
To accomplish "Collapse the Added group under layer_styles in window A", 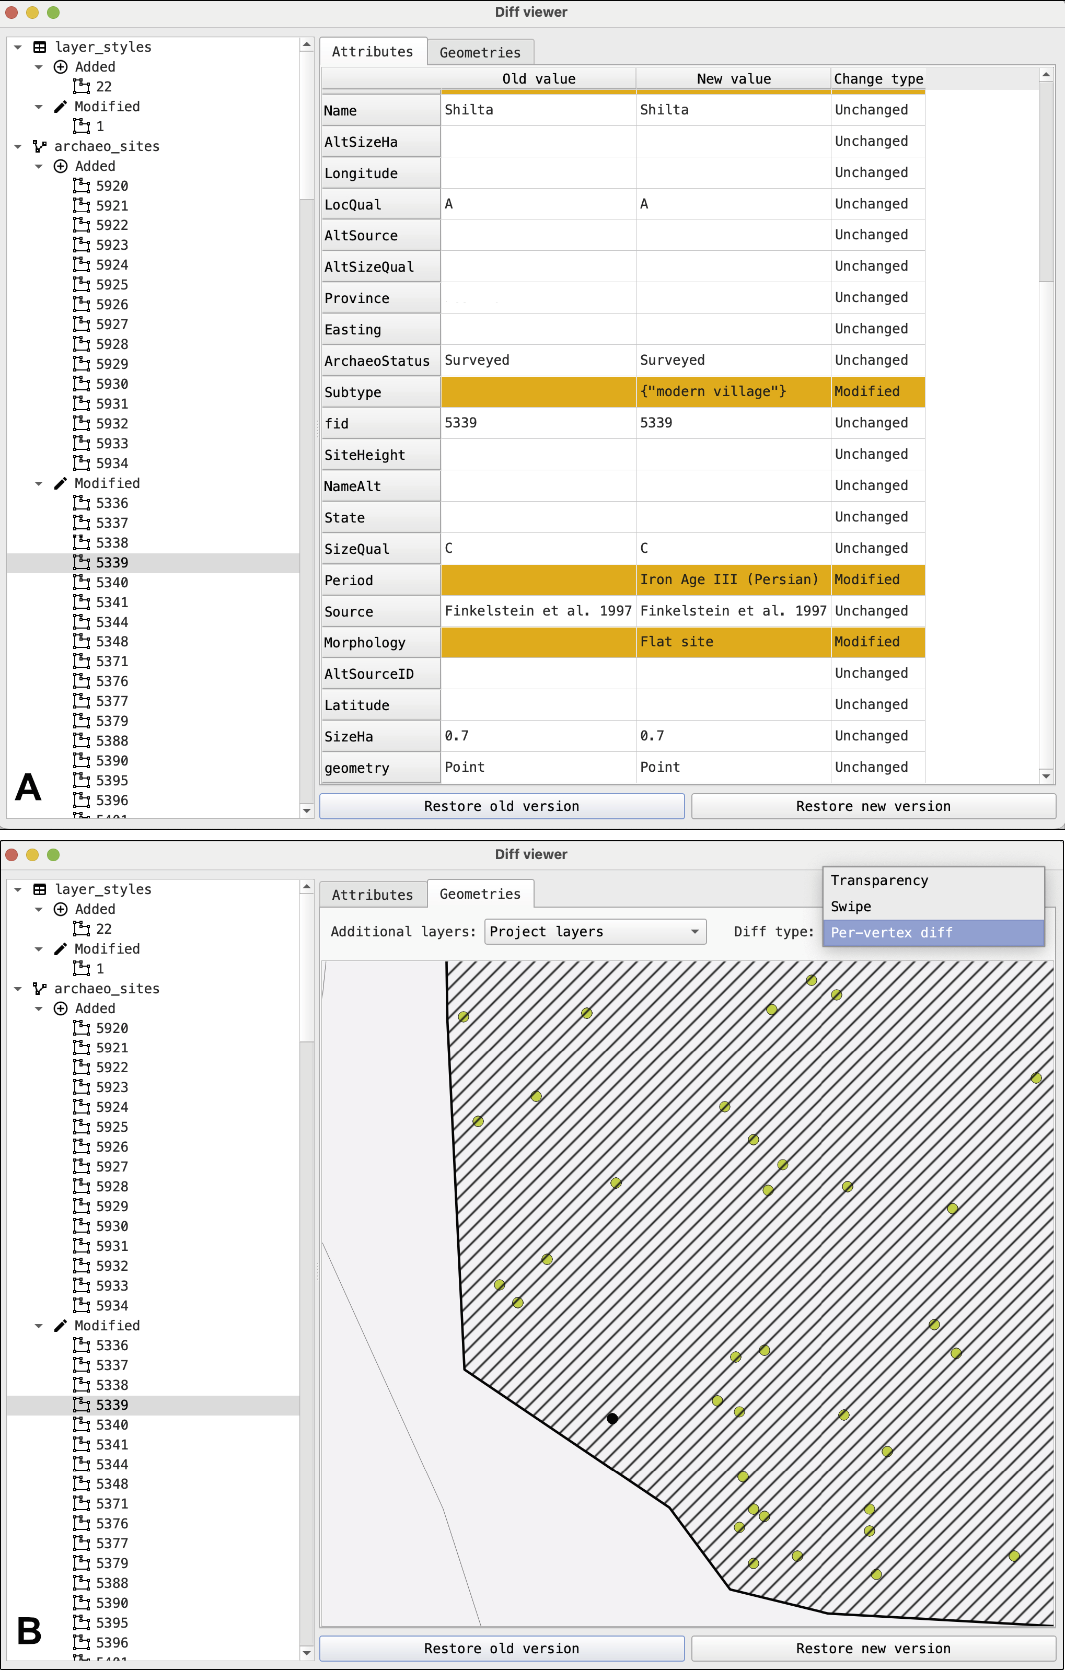I will 39,66.
